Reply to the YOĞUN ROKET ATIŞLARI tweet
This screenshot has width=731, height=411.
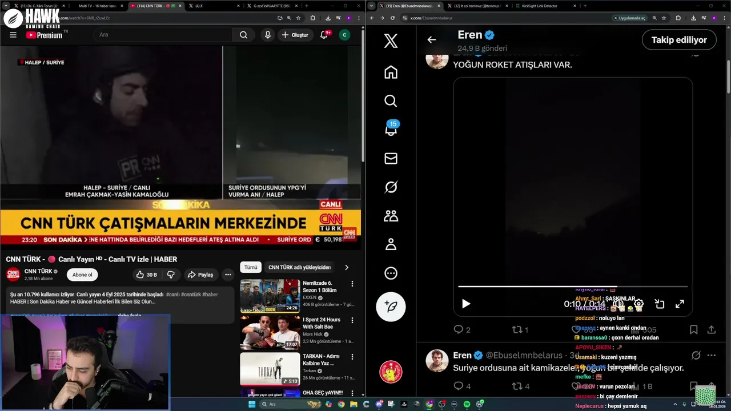461,329
